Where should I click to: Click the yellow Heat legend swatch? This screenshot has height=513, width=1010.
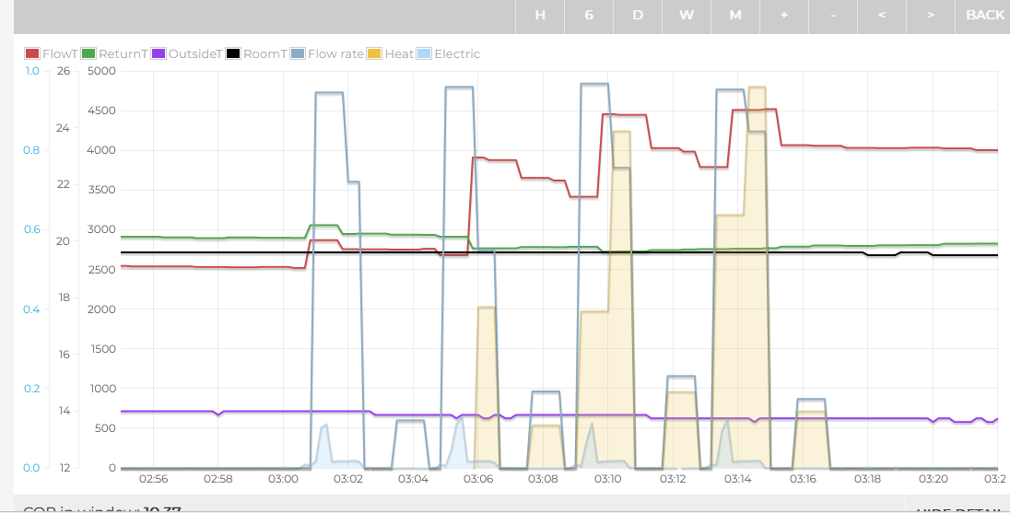375,54
